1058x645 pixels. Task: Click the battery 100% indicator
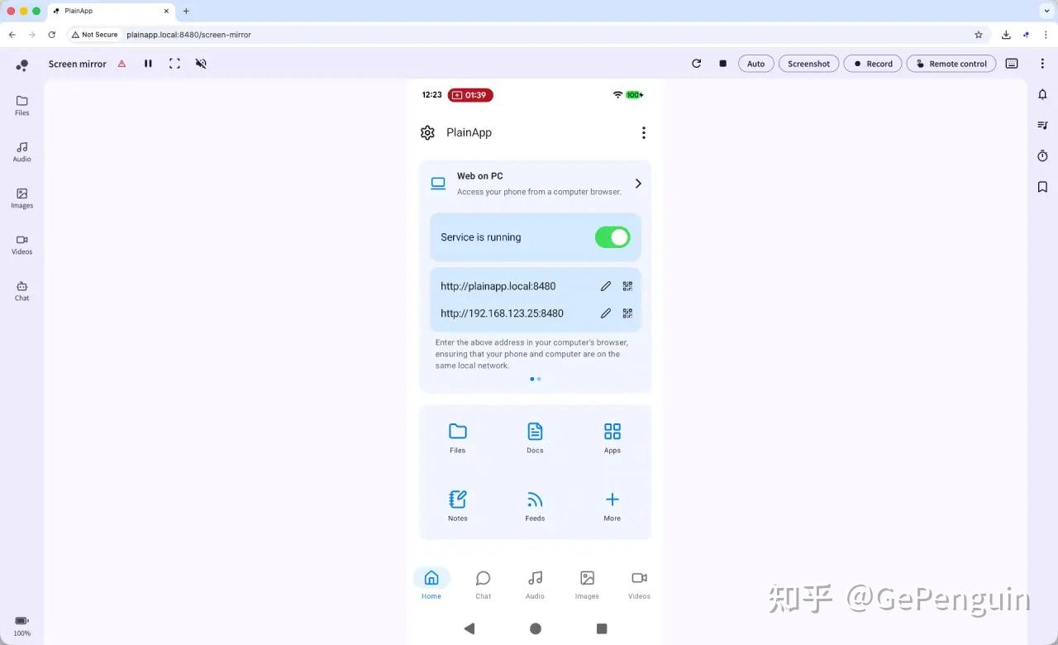(x=22, y=626)
